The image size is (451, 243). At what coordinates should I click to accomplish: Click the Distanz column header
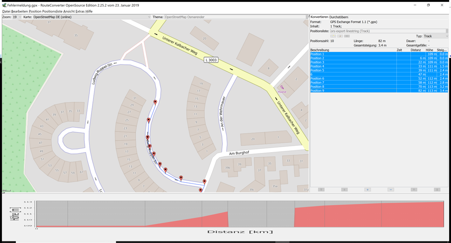pyautogui.click(x=415, y=50)
